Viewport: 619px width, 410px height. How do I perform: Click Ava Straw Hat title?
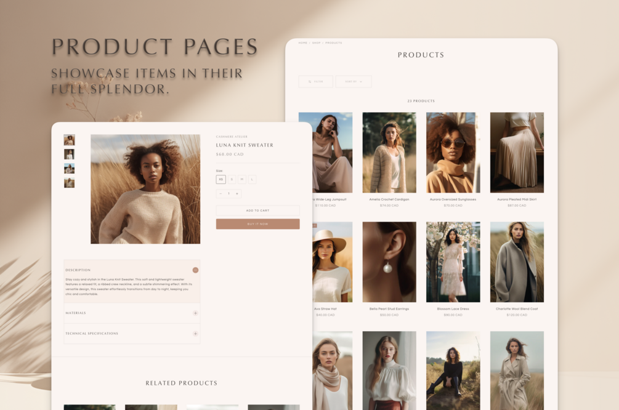(325, 309)
